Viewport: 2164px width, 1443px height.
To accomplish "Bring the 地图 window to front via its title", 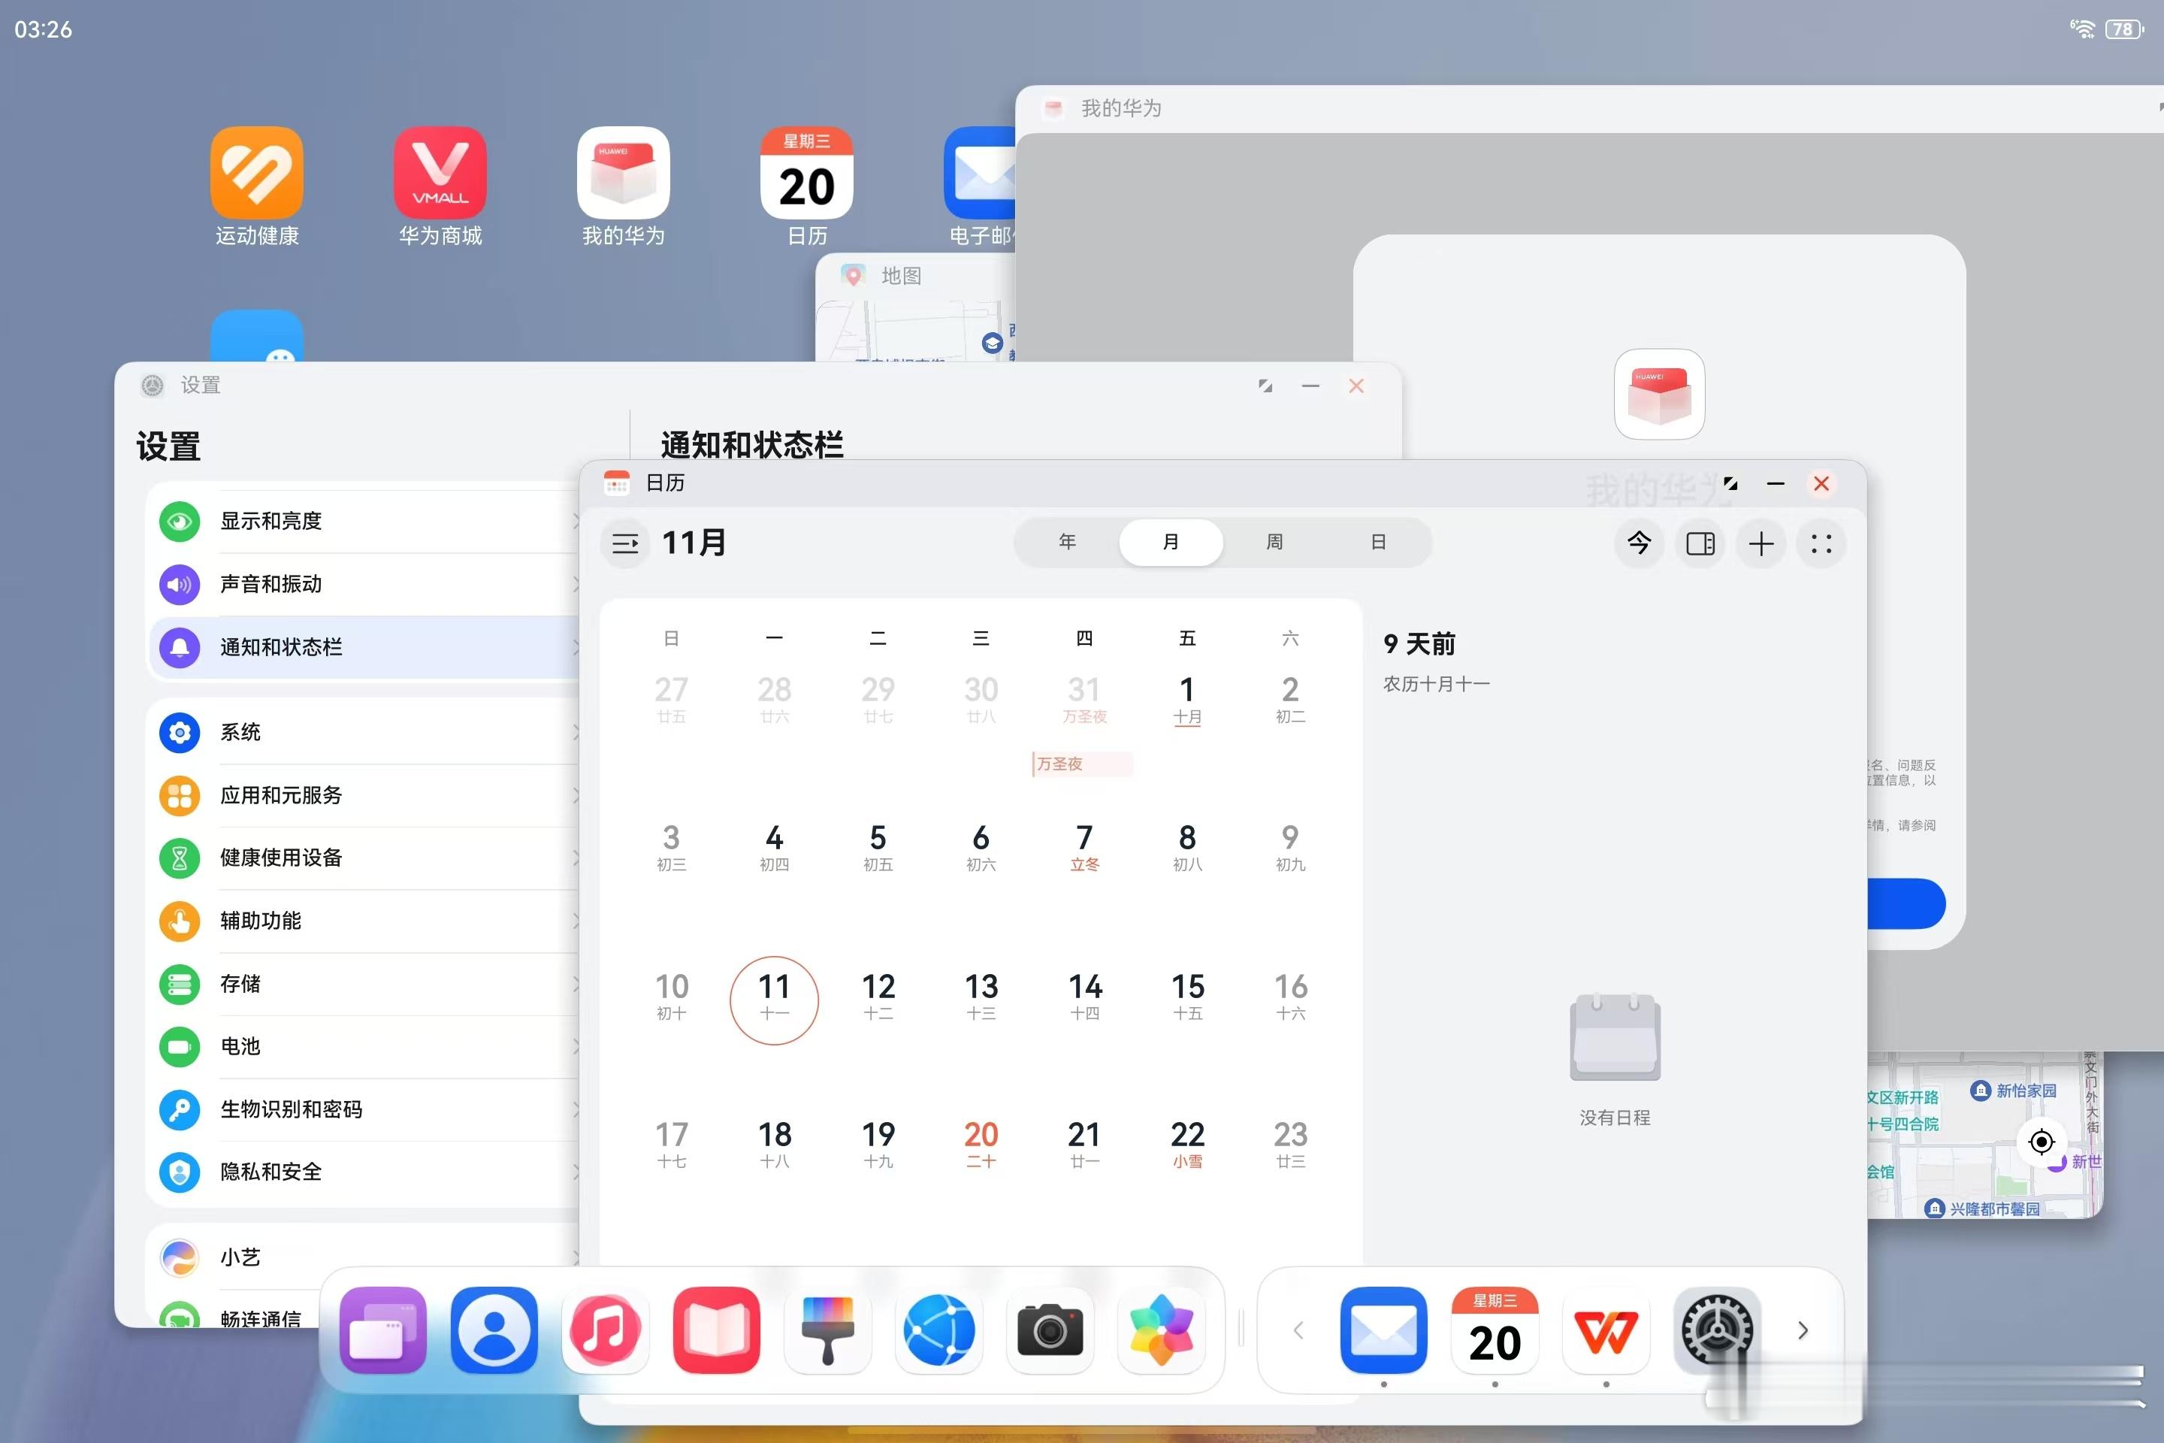I will (x=901, y=275).
